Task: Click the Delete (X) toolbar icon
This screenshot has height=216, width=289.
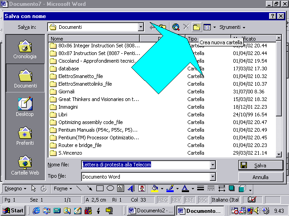Action: click(x=186, y=27)
